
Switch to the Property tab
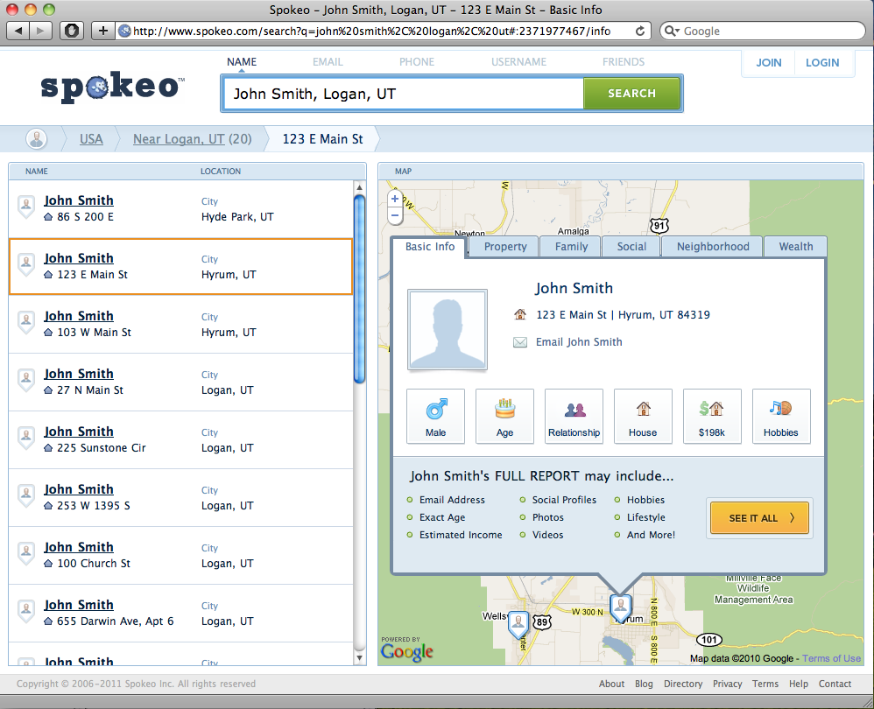click(x=505, y=247)
